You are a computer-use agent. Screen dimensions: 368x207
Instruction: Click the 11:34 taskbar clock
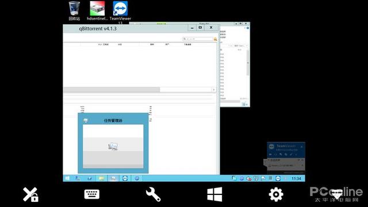[296, 179]
